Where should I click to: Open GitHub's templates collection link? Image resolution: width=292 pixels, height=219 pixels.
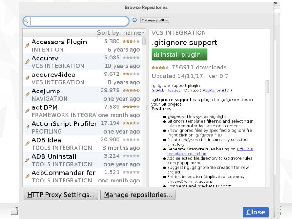[x=210, y=151]
